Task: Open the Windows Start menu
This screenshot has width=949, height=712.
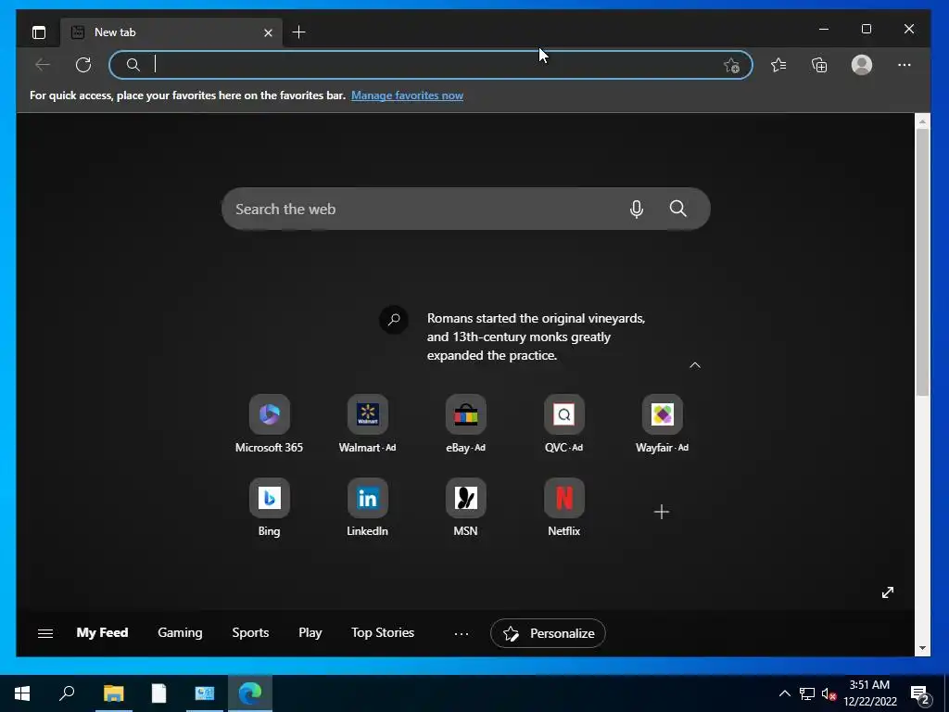Action: (x=22, y=693)
